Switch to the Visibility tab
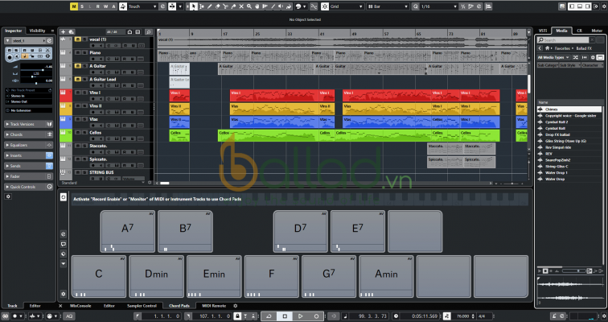608x322 pixels. click(37, 31)
